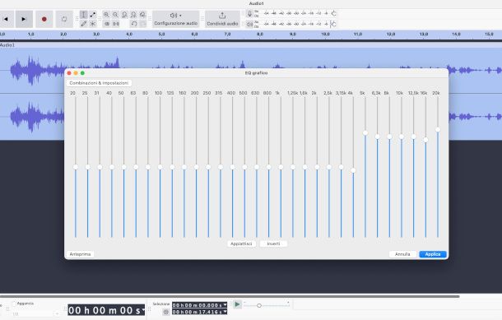Click the 2k EQ slider handle
This screenshot has height=320, width=502.
click(x=317, y=167)
